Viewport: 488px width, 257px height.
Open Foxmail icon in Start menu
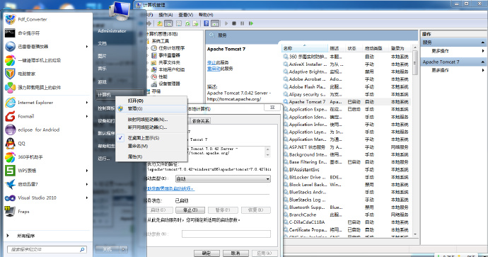point(10,116)
